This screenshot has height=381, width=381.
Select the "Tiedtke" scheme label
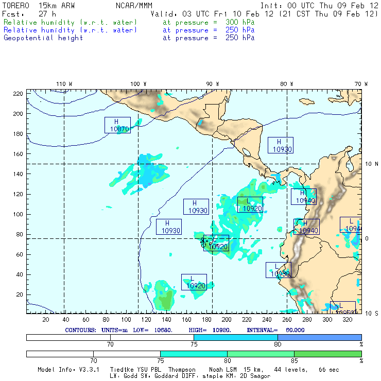[122, 370]
